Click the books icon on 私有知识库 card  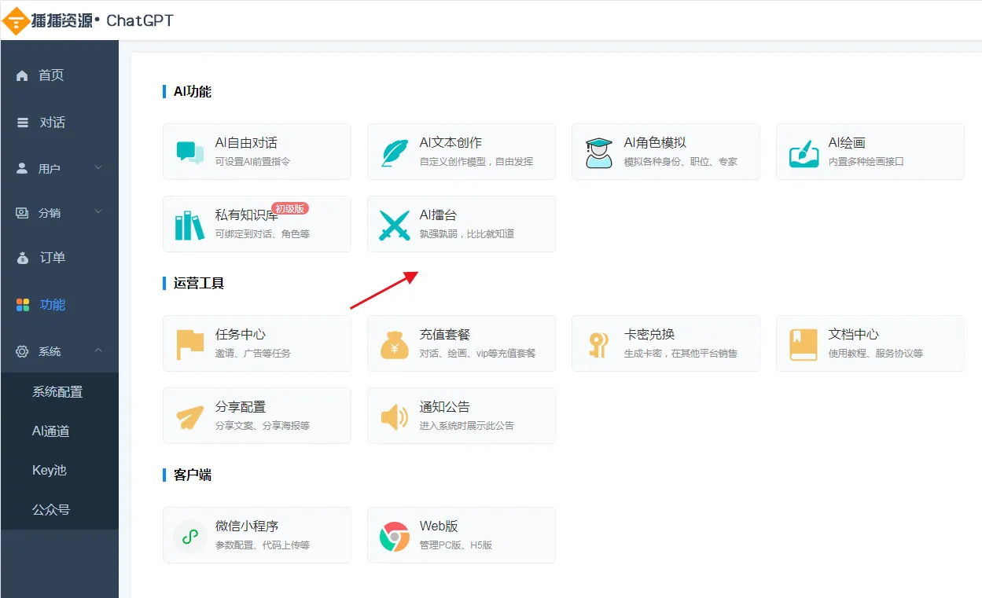click(x=189, y=224)
